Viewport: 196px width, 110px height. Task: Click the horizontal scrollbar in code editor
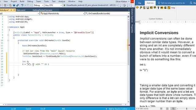(x=64, y=105)
